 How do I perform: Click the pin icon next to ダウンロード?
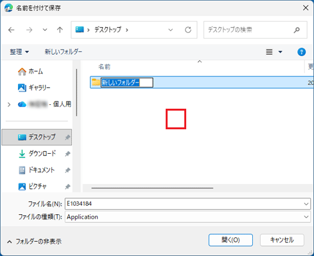(x=67, y=154)
